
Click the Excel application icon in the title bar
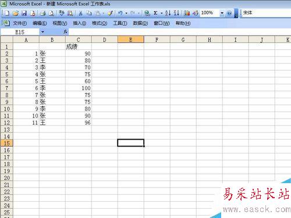click(3, 3)
